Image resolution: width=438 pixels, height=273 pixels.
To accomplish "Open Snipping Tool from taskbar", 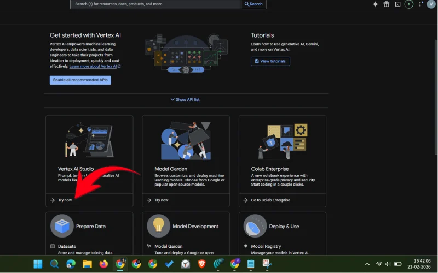I will click(x=267, y=264).
